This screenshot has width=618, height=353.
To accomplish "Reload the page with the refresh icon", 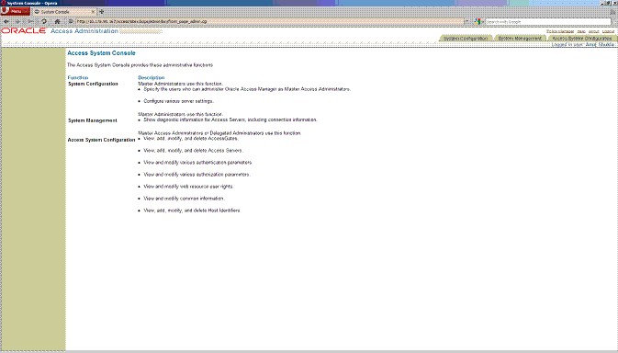I will tap(44, 22).
